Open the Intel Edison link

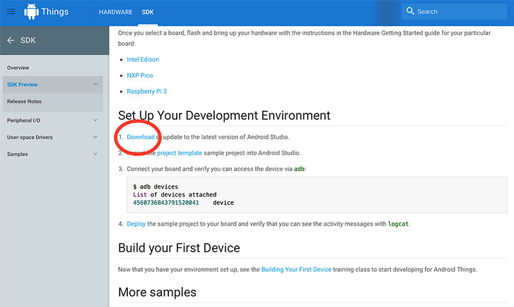click(143, 60)
